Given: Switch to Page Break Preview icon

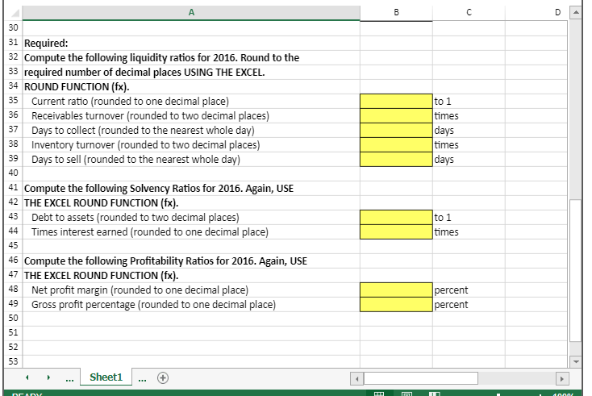Looking at the screenshot, I should point(435,394).
